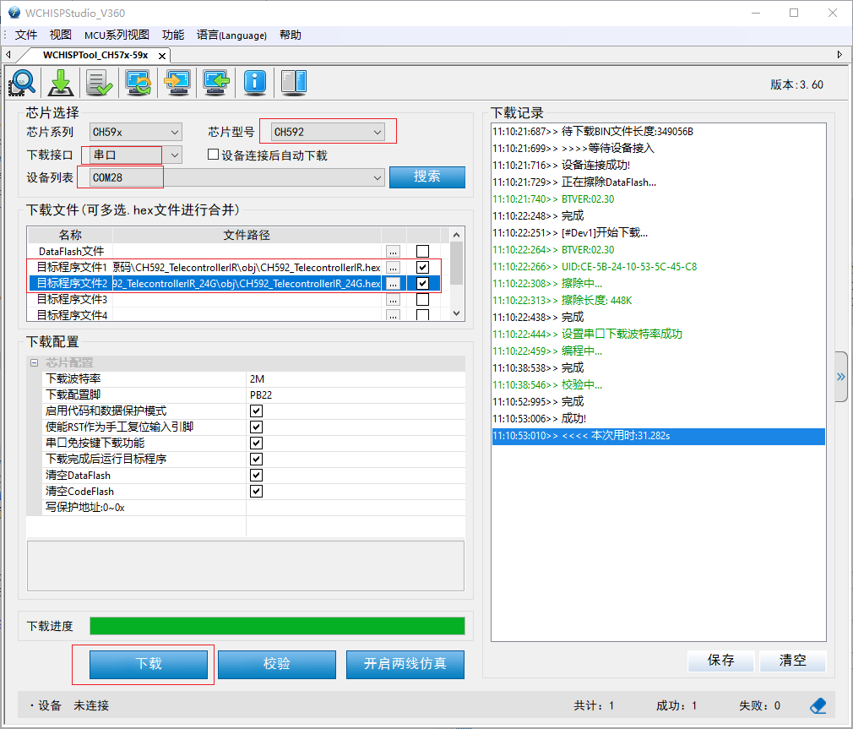
Task: Open the 语言(Language) menu
Action: pos(231,35)
